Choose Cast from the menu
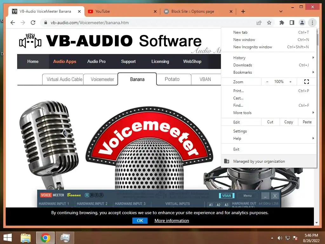Viewport: 325px width, 244px height. [269, 98]
